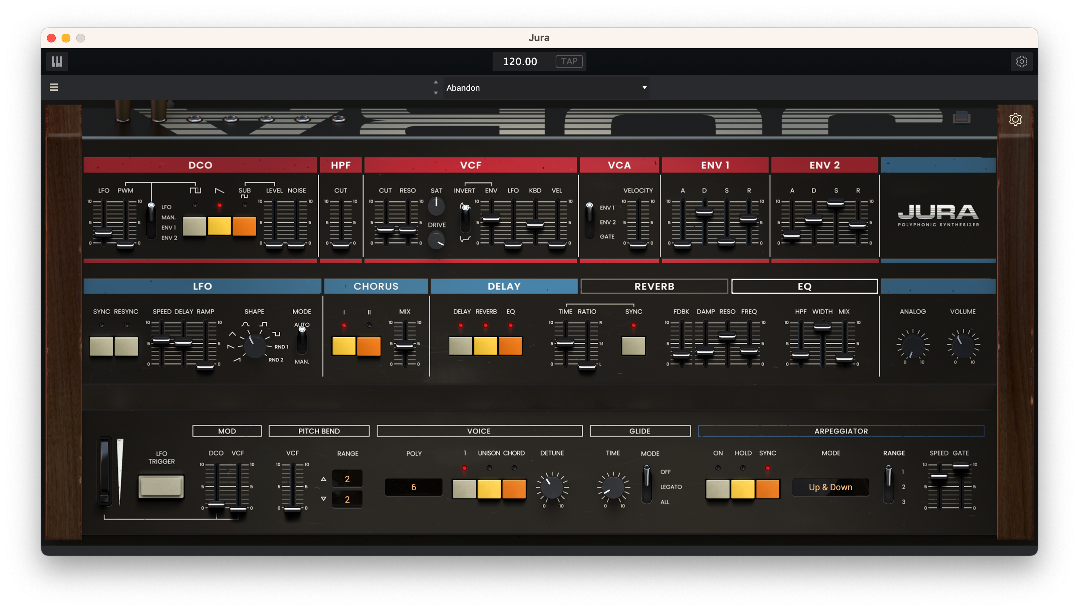Select the previous preset up arrow
The image size is (1079, 610).
[x=436, y=82]
